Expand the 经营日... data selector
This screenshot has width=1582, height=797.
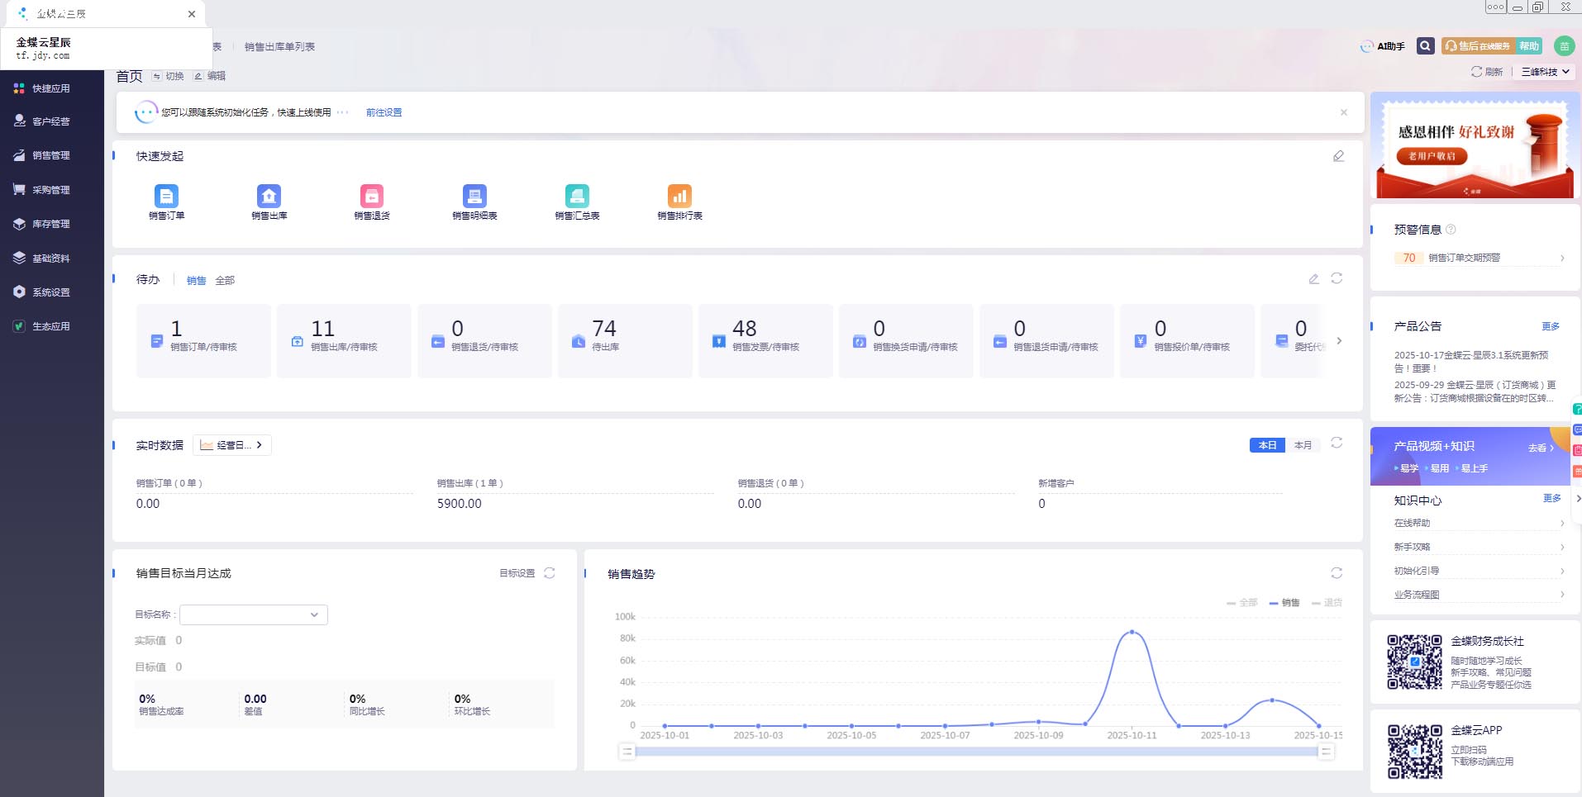(x=232, y=445)
